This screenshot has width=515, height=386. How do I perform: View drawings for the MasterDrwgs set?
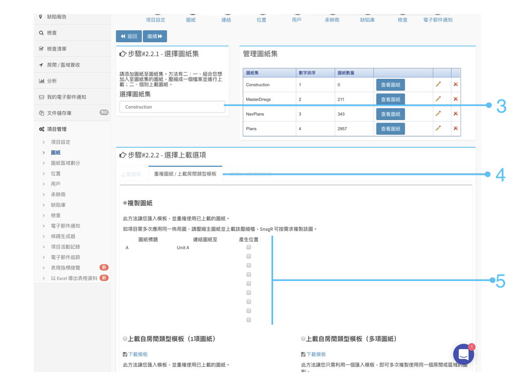pyautogui.click(x=390, y=100)
